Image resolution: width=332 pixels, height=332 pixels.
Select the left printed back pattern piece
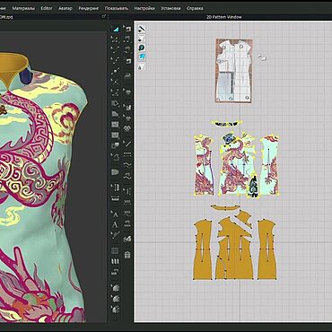click(x=204, y=165)
